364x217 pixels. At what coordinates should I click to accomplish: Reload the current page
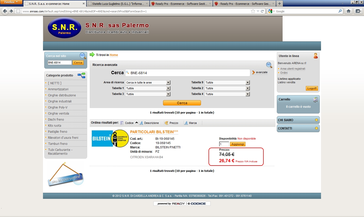[x=262, y=11]
